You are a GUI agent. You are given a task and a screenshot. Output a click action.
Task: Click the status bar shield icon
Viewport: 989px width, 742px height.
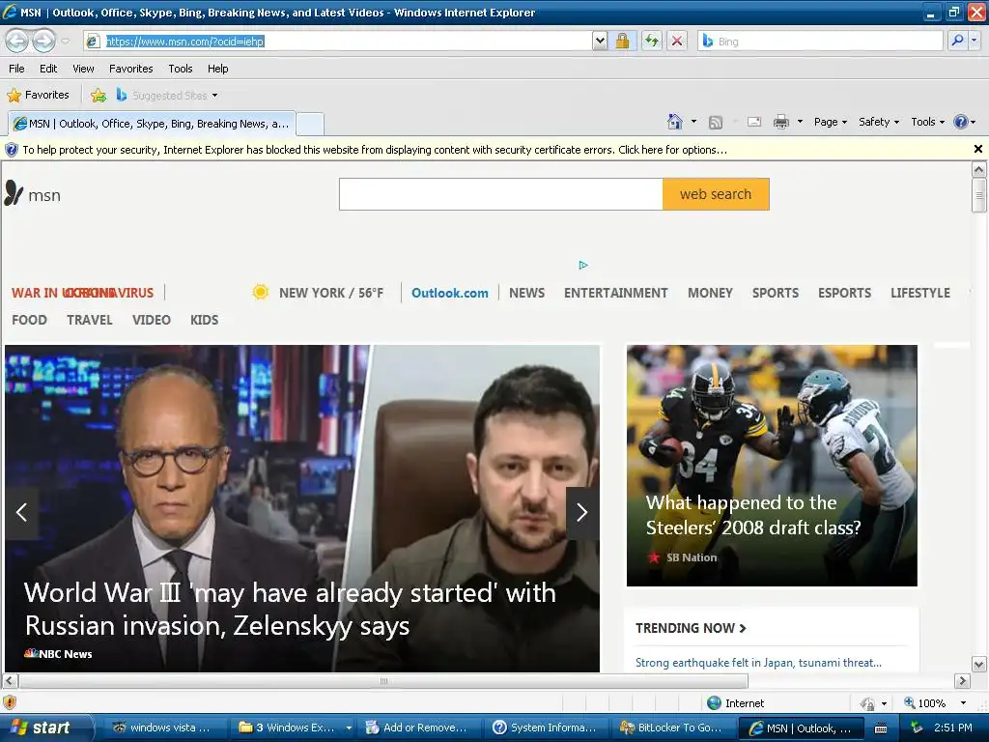[10, 702]
